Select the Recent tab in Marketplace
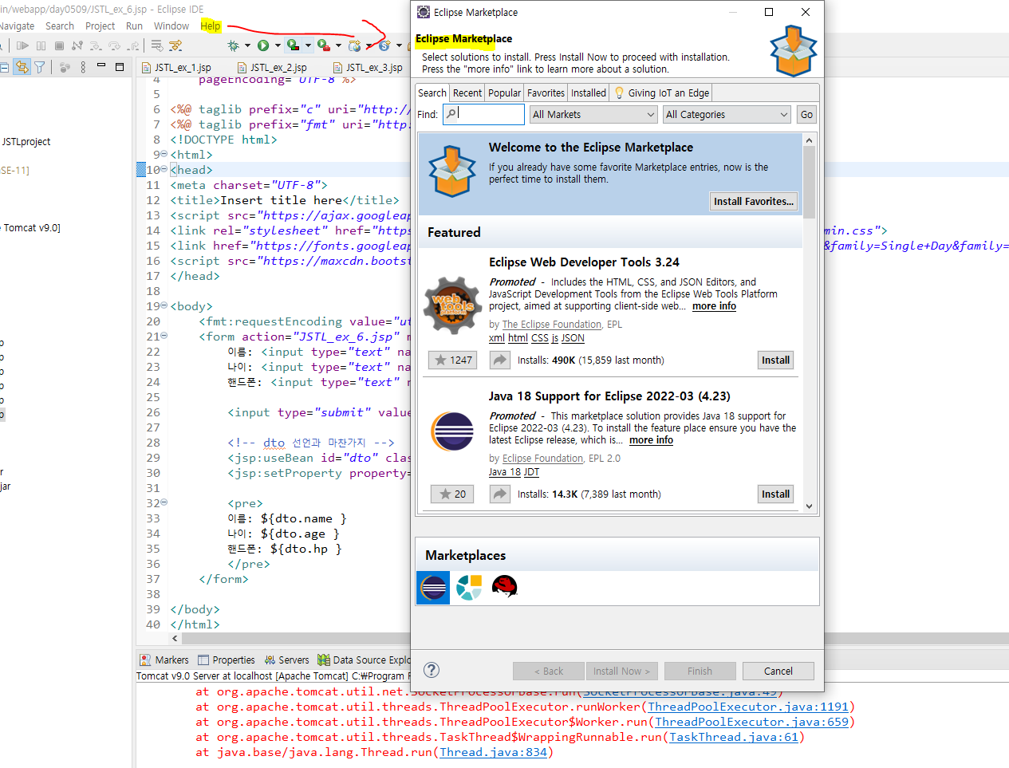 467,93
